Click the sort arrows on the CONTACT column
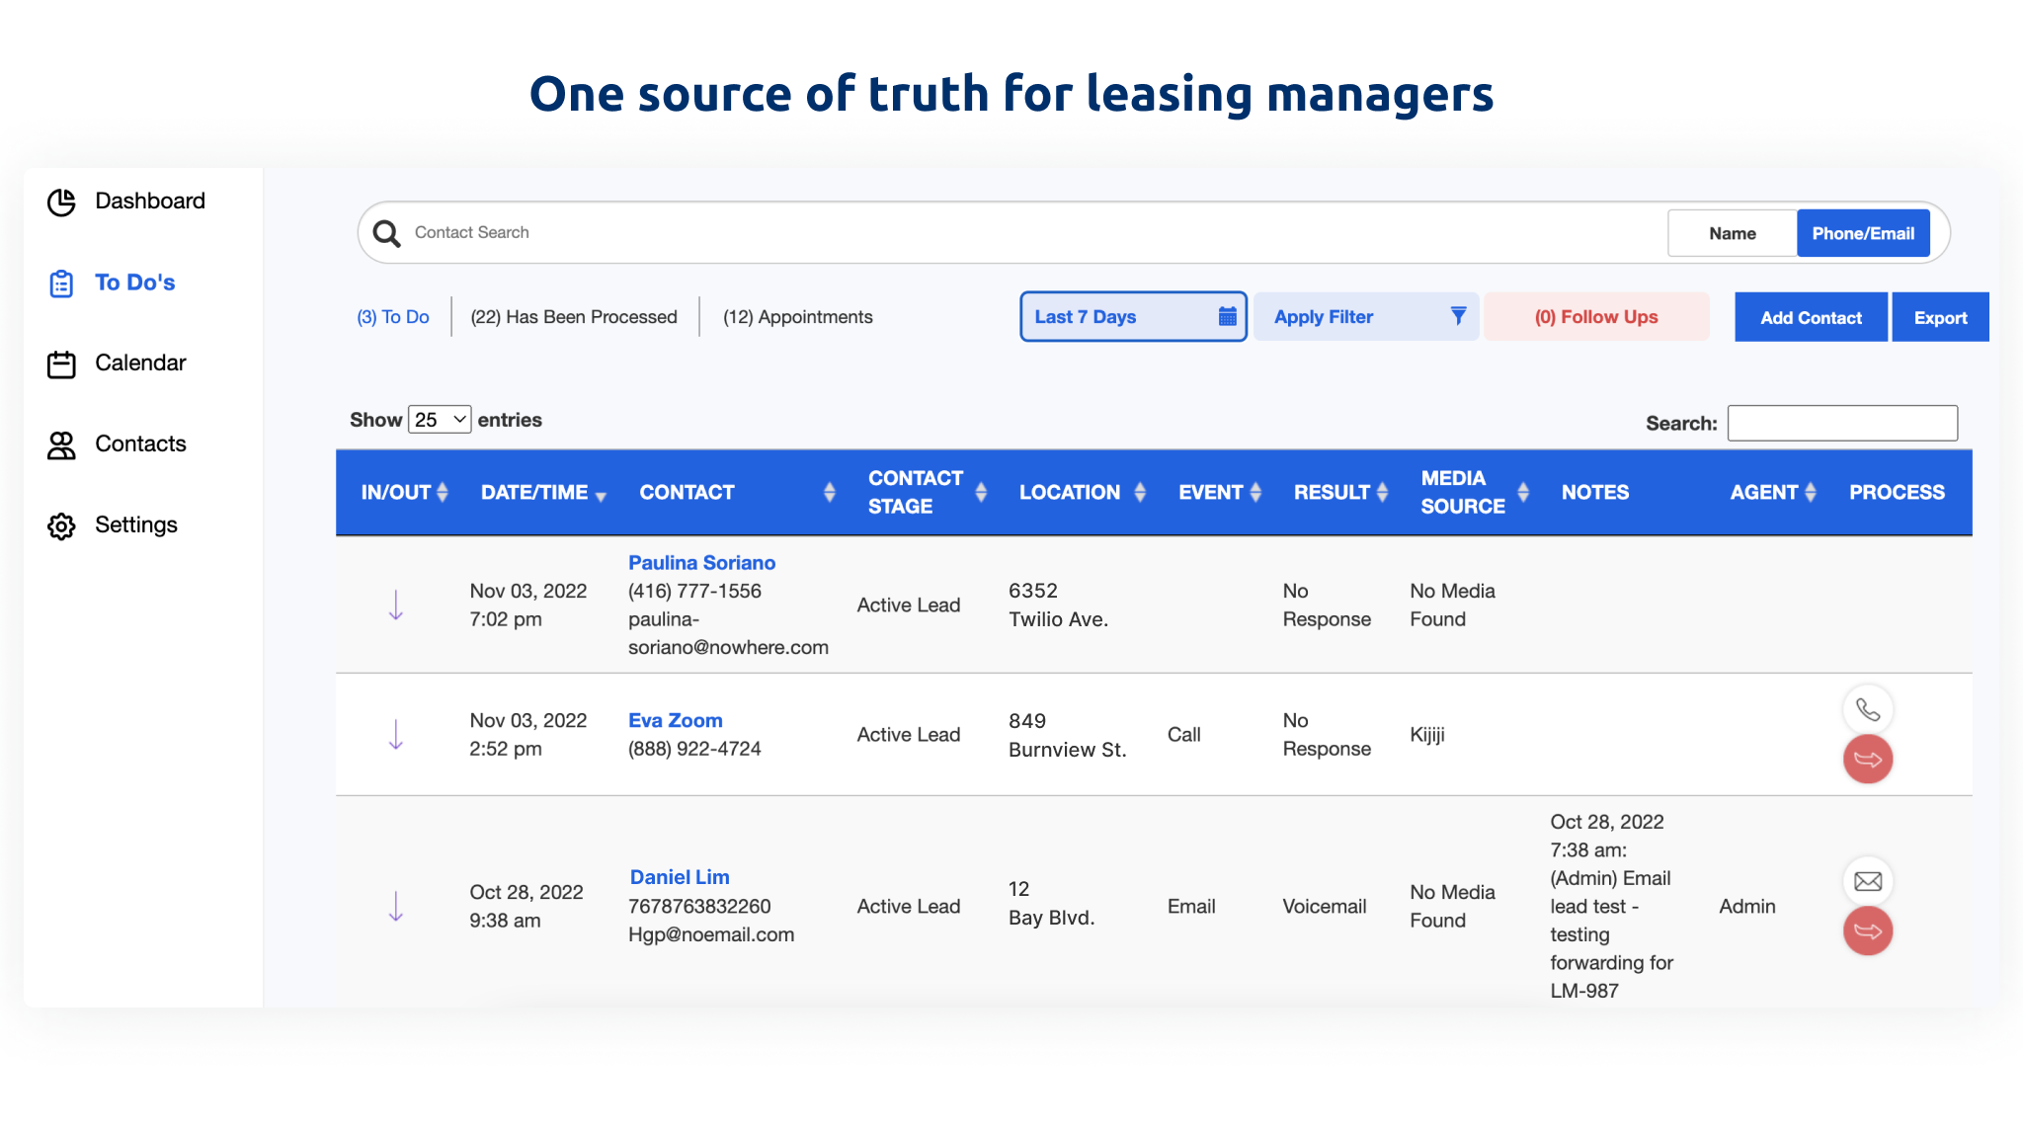This screenshot has height=1131, width=2023. coord(830,493)
